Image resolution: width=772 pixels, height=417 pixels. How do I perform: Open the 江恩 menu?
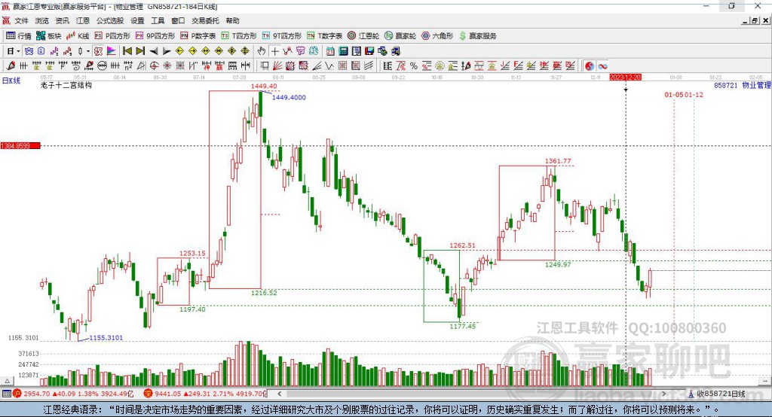pyautogui.click(x=83, y=20)
